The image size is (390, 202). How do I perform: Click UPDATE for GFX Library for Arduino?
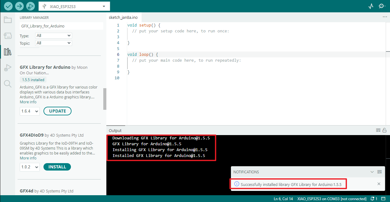[57, 111]
